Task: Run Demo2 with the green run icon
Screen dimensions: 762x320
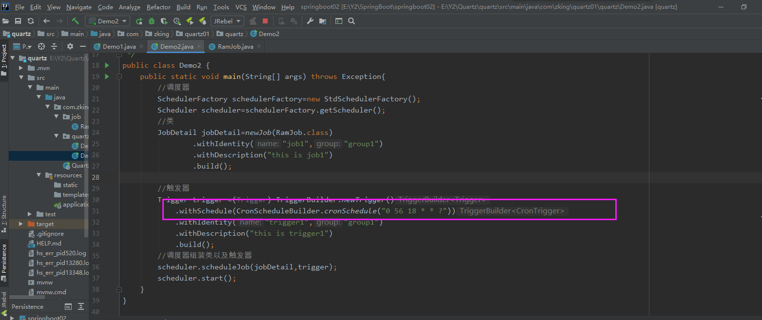Action: (139, 21)
